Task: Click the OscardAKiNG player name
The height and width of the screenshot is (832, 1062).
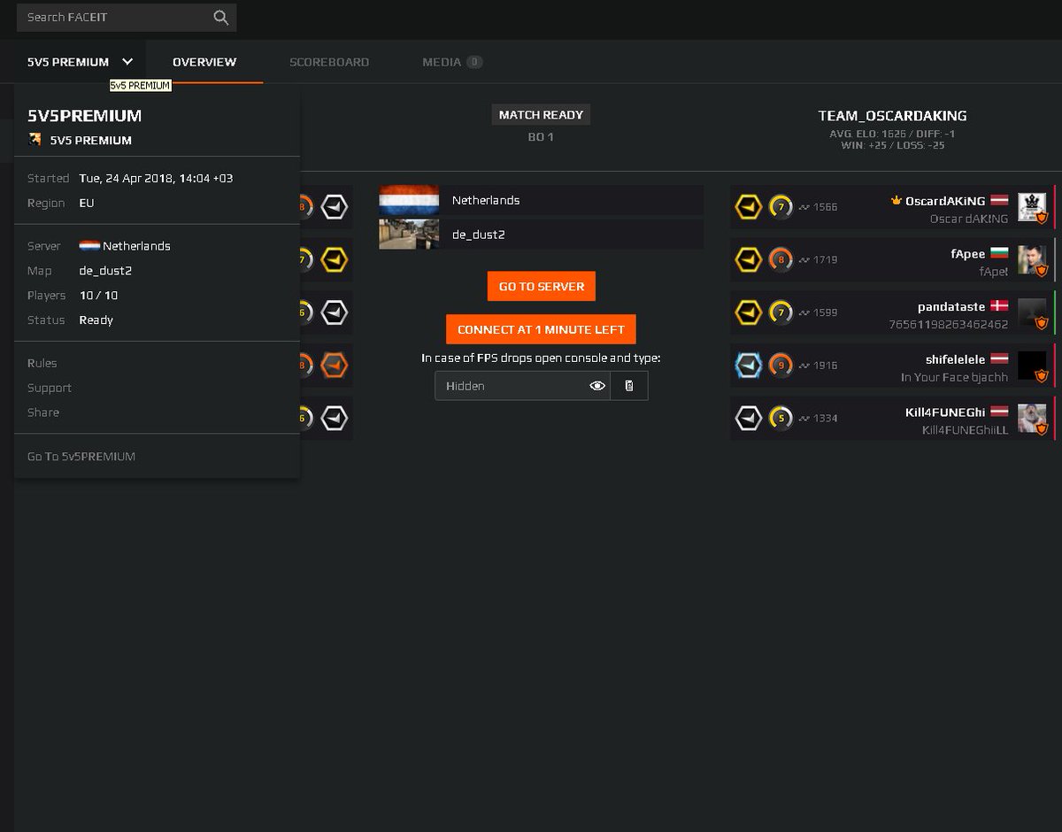Action: (945, 201)
